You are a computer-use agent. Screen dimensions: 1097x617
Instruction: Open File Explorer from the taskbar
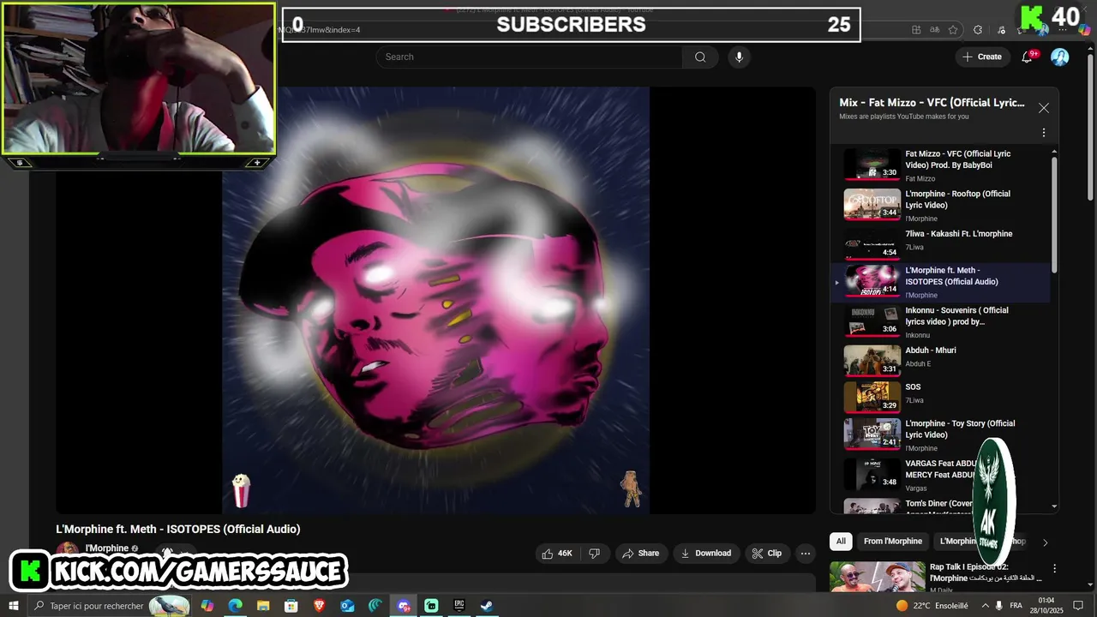(263, 606)
